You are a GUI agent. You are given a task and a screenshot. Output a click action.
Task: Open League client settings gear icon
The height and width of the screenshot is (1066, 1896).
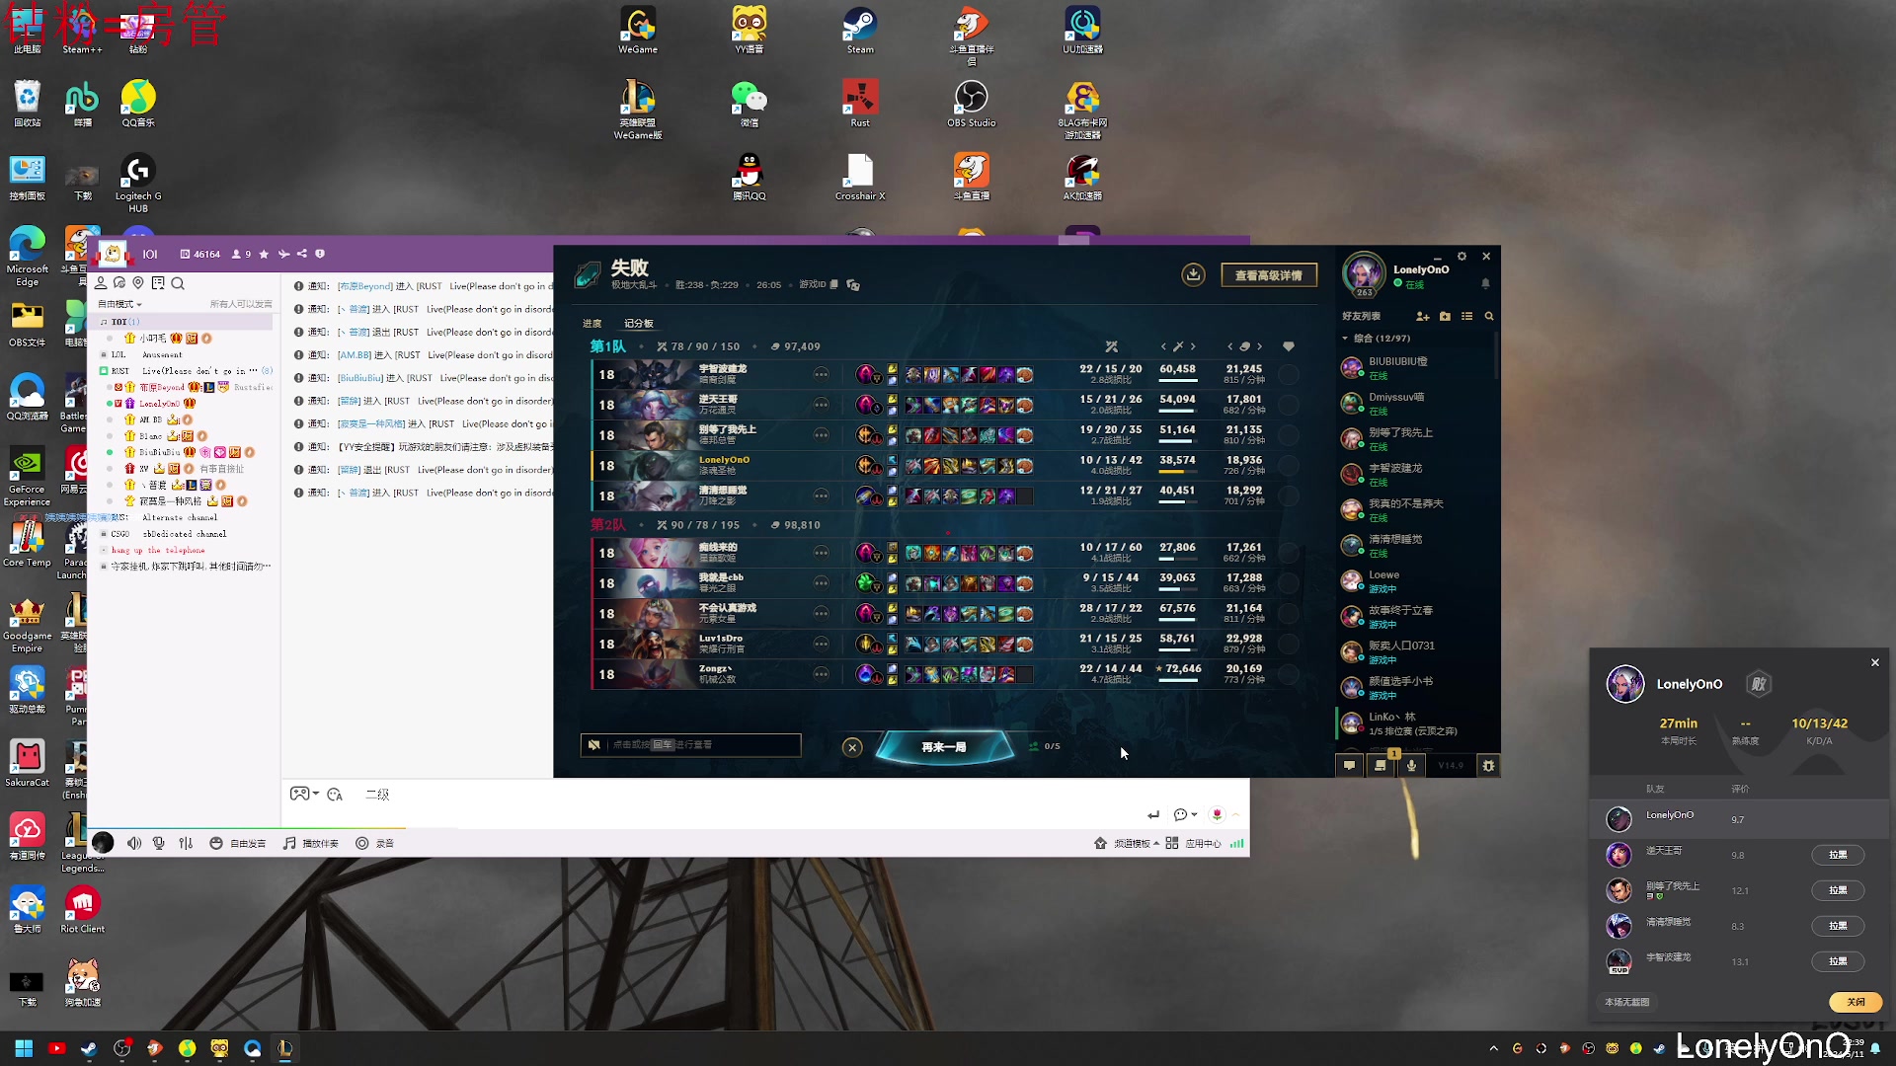click(x=1461, y=256)
